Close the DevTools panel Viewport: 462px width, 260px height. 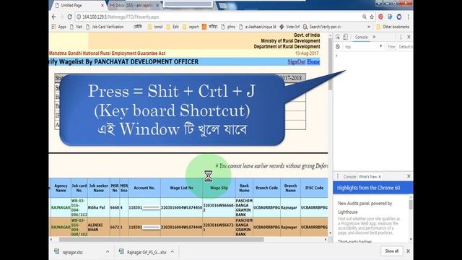pyautogui.click(x=409, y=37)
